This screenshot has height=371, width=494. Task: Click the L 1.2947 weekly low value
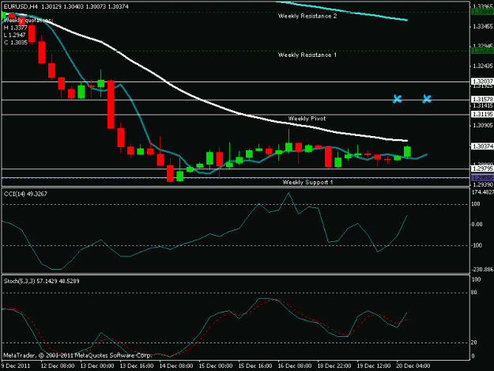[x=15, y=35]
